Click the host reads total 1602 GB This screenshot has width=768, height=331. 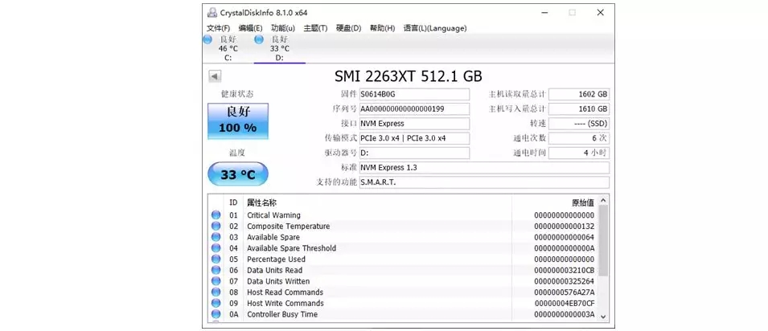click(579, 94)
